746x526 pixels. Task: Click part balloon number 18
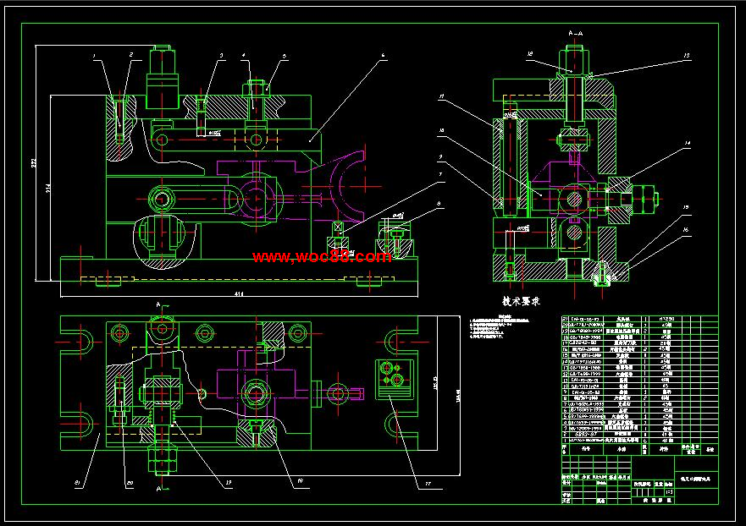tap(300, 481)
